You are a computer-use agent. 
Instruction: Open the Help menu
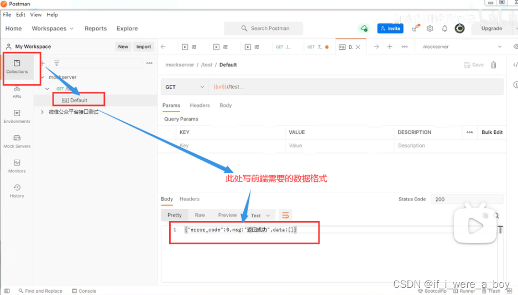[52, 14]
